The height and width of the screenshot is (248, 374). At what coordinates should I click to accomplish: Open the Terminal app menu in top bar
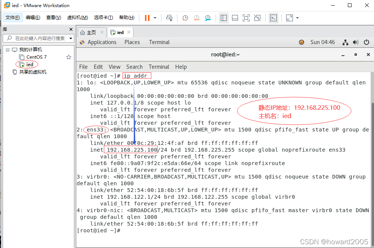159,42
